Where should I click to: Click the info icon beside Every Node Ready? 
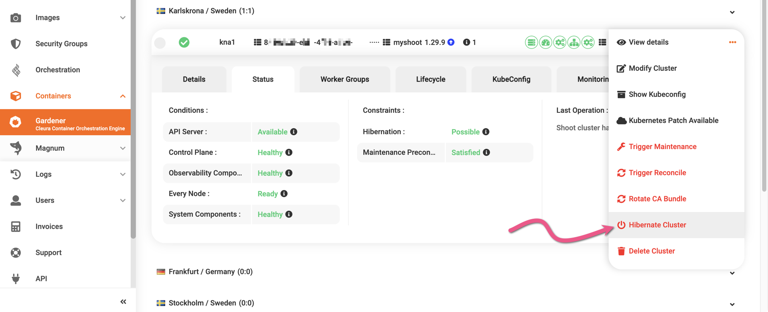pyautogui.click(x=284, y=194)
